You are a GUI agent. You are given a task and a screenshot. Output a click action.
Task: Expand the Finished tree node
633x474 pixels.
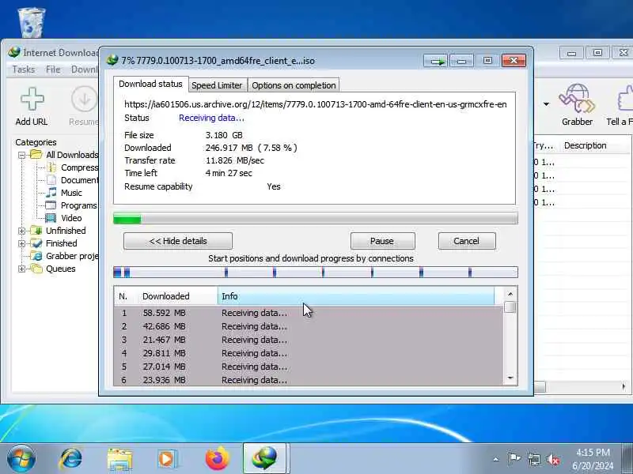(22, 243)
